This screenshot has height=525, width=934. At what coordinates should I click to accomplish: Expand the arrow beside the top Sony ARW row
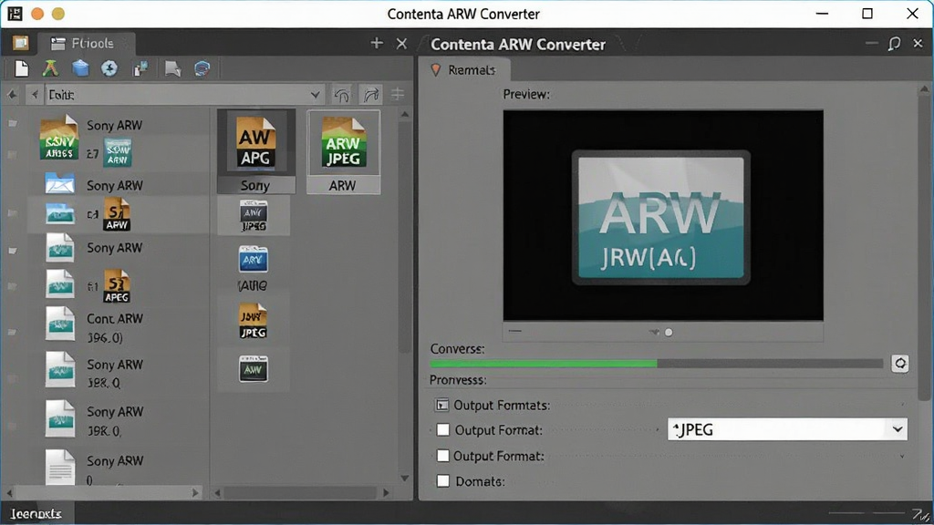pyautogui.click(x=13, y=124)
